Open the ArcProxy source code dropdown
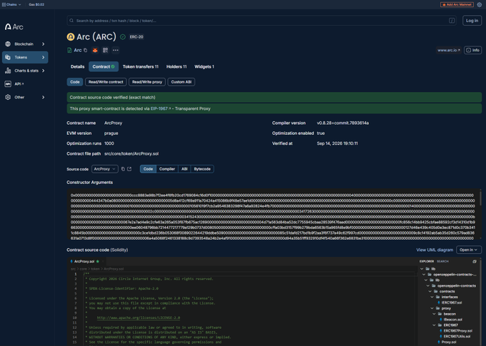 click(x=105, y=169)
